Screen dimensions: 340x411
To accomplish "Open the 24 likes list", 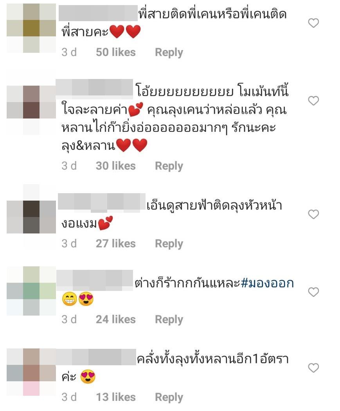I will point(116,319).
